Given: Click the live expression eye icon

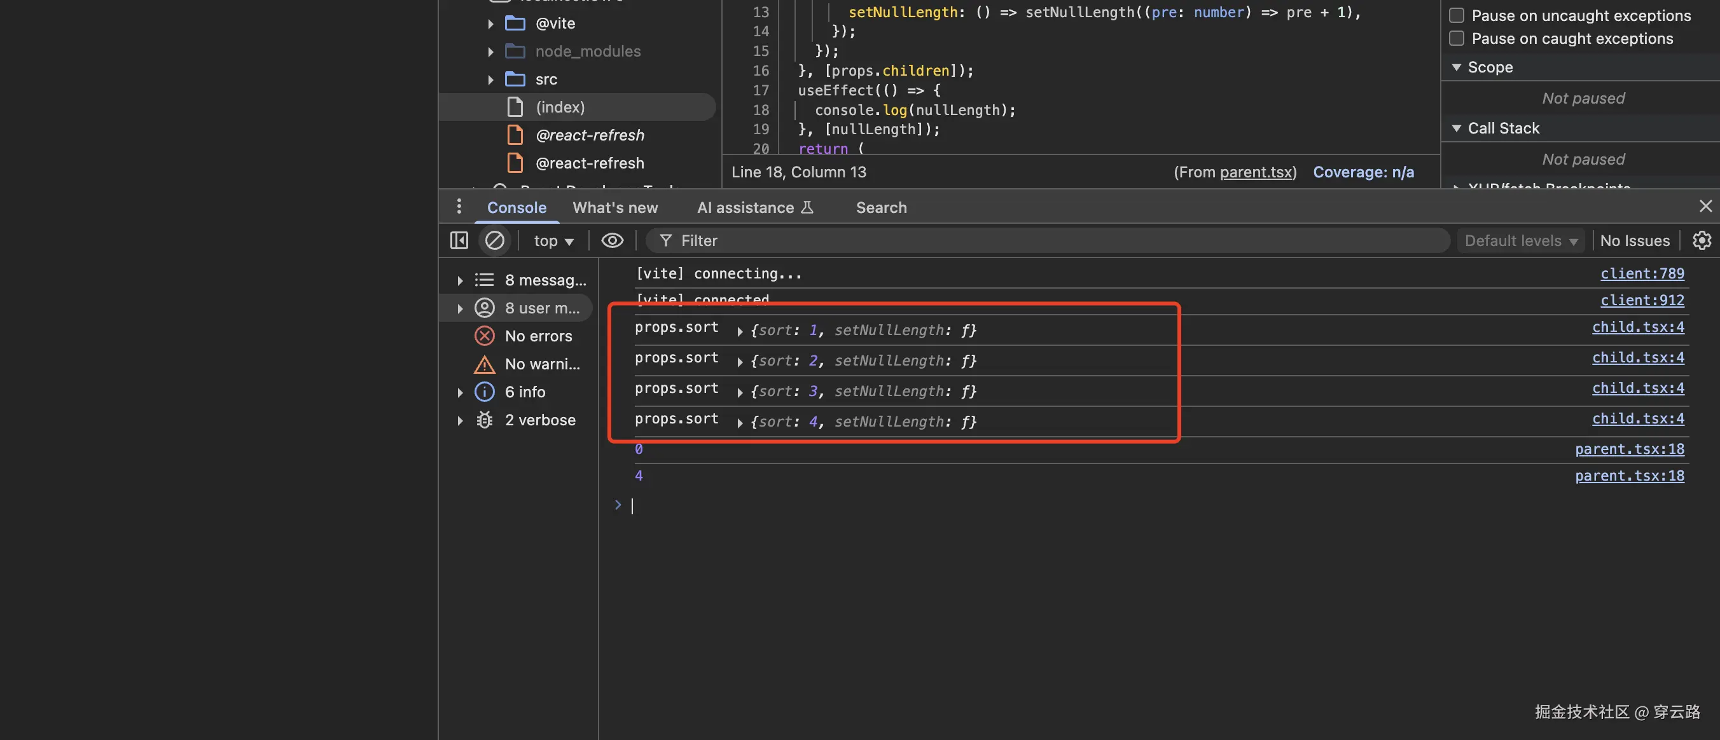Looking at the screenshot, I should pyautogui.click(x=612, y=240).
